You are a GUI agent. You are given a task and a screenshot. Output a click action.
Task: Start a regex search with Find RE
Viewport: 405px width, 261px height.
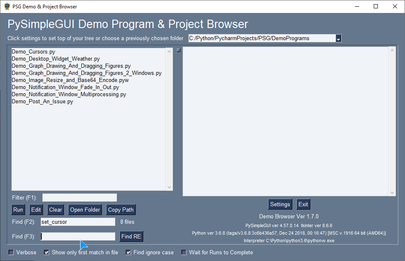(x=131, y=236)
